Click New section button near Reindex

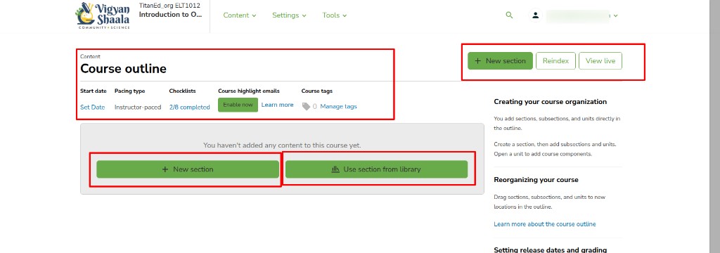tap(500, 60)
